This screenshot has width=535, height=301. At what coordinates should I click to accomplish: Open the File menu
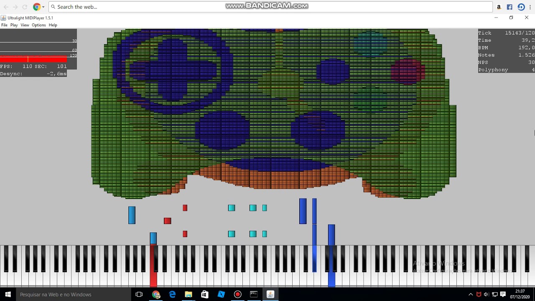(4, 25)
